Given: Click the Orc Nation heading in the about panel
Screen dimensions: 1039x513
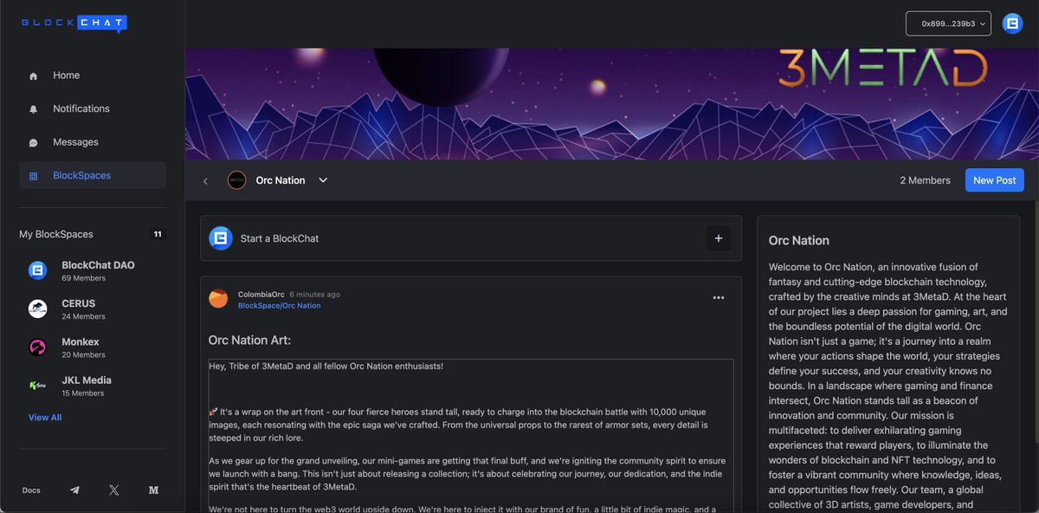Looking at the screenshot, I should click(x=799, y=240).
